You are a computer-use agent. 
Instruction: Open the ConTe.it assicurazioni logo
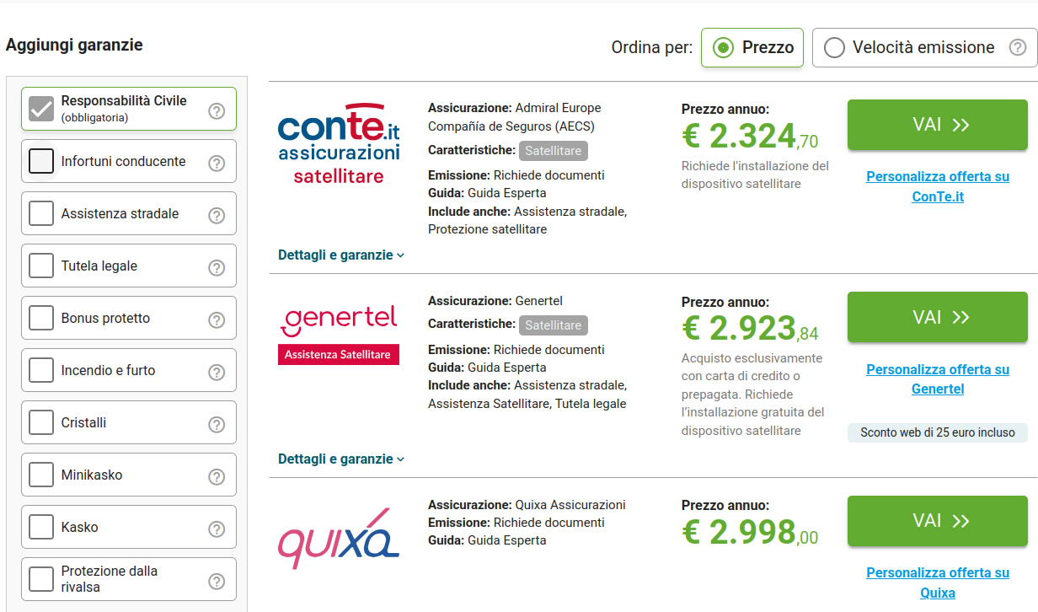339,143
